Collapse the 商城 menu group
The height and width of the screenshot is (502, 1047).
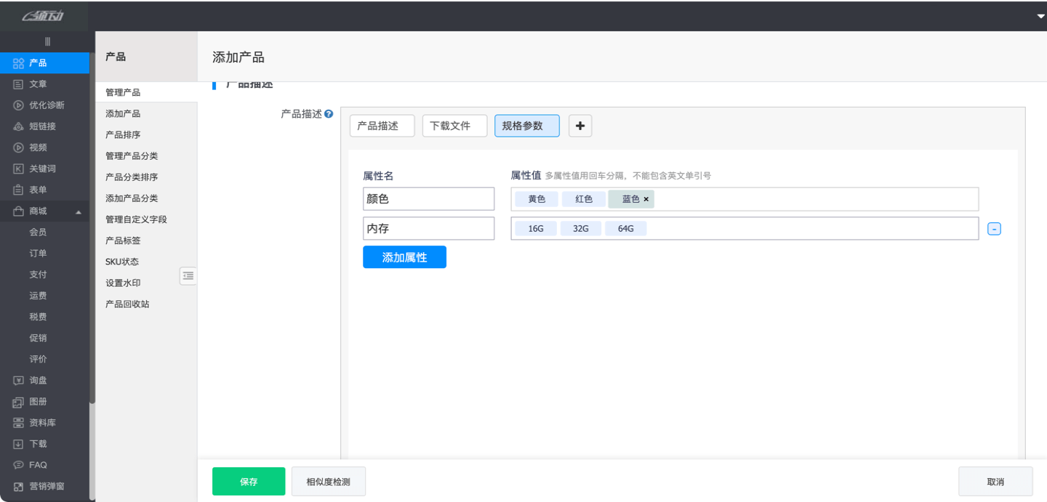tap(79, 211)
